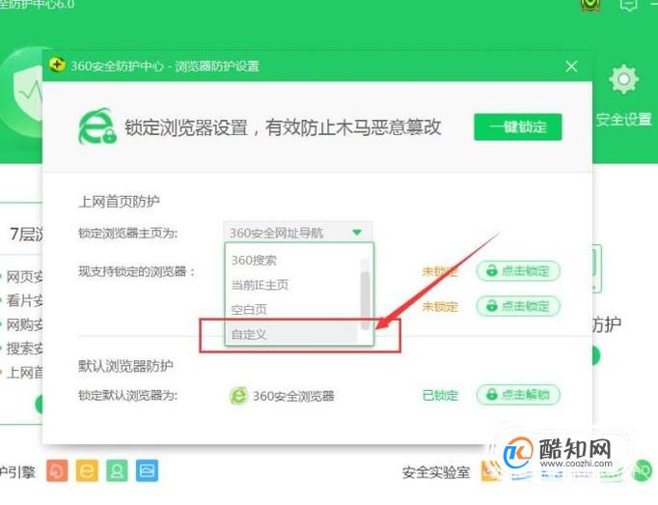658x505 pixels.
Task: Click first 点击锁定 button next to 未锁定
Action: (x=518, y=271)
